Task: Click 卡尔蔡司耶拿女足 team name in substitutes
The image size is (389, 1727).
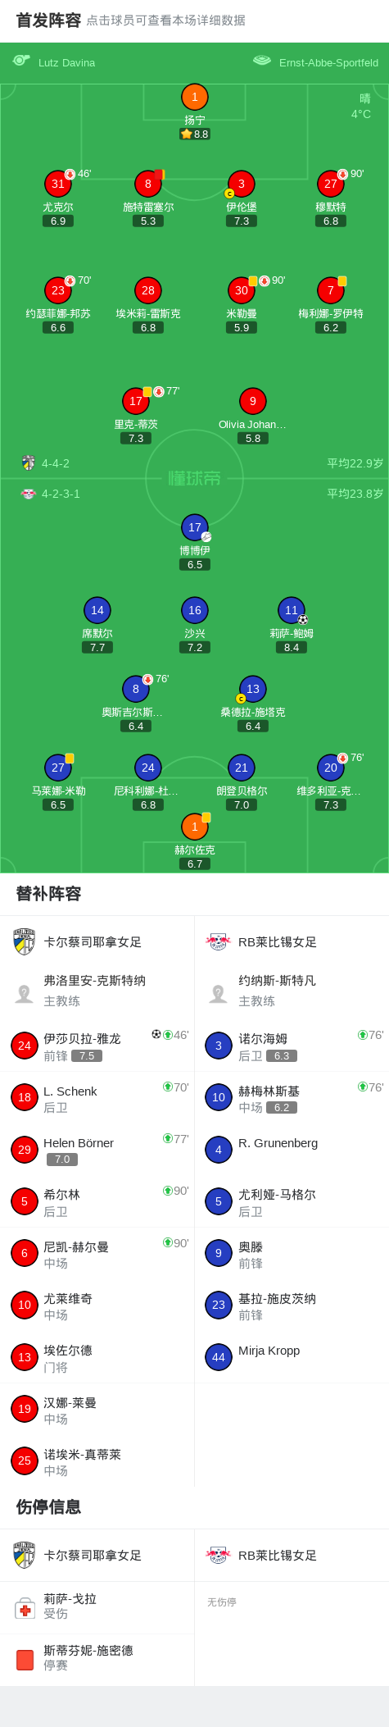Action: point(93,941)
